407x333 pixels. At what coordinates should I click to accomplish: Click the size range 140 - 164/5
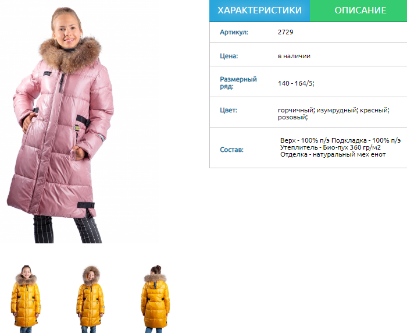point(296,83)
